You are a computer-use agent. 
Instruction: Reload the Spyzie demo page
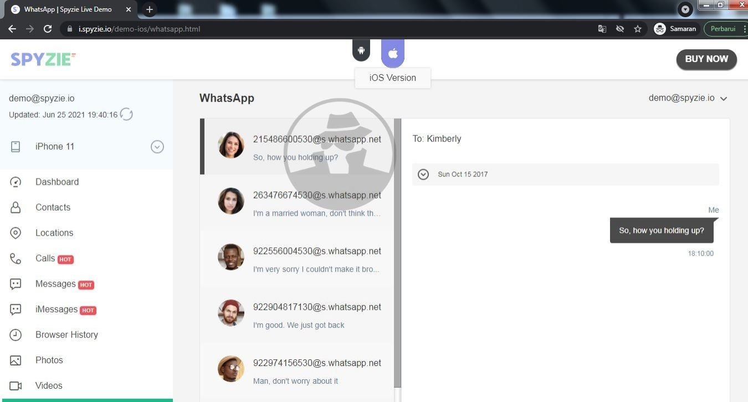(48, 29)
